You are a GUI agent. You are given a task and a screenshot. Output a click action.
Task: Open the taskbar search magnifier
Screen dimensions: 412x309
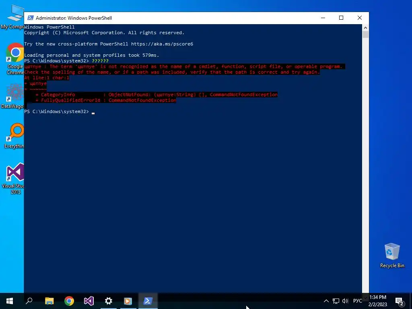tap(29, 301)
